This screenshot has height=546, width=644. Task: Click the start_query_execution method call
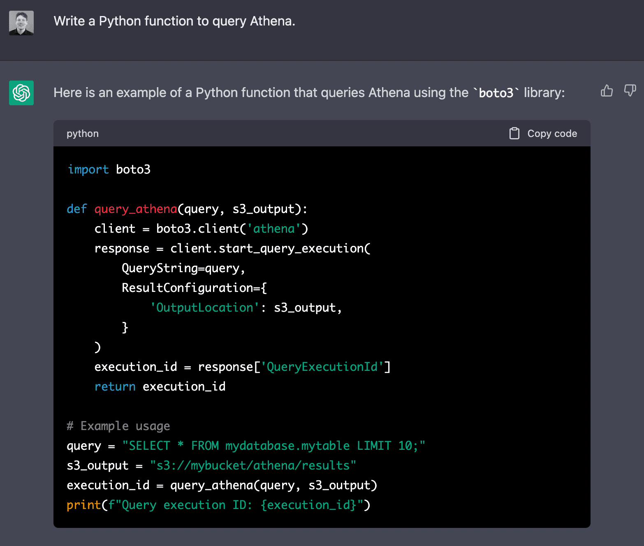(291, 248)
